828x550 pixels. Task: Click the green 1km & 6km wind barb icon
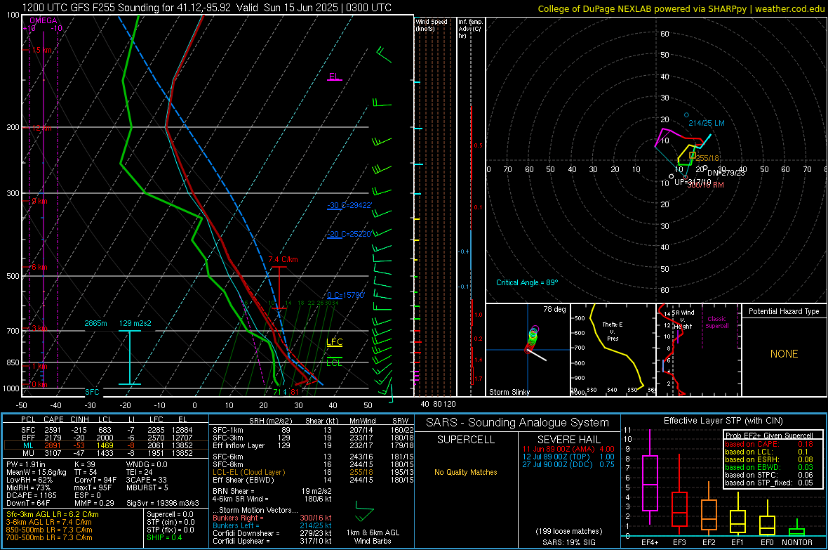(x=364, y=511)
